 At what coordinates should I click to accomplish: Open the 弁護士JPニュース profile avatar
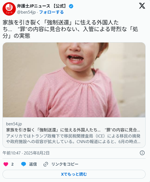point(9,9)
